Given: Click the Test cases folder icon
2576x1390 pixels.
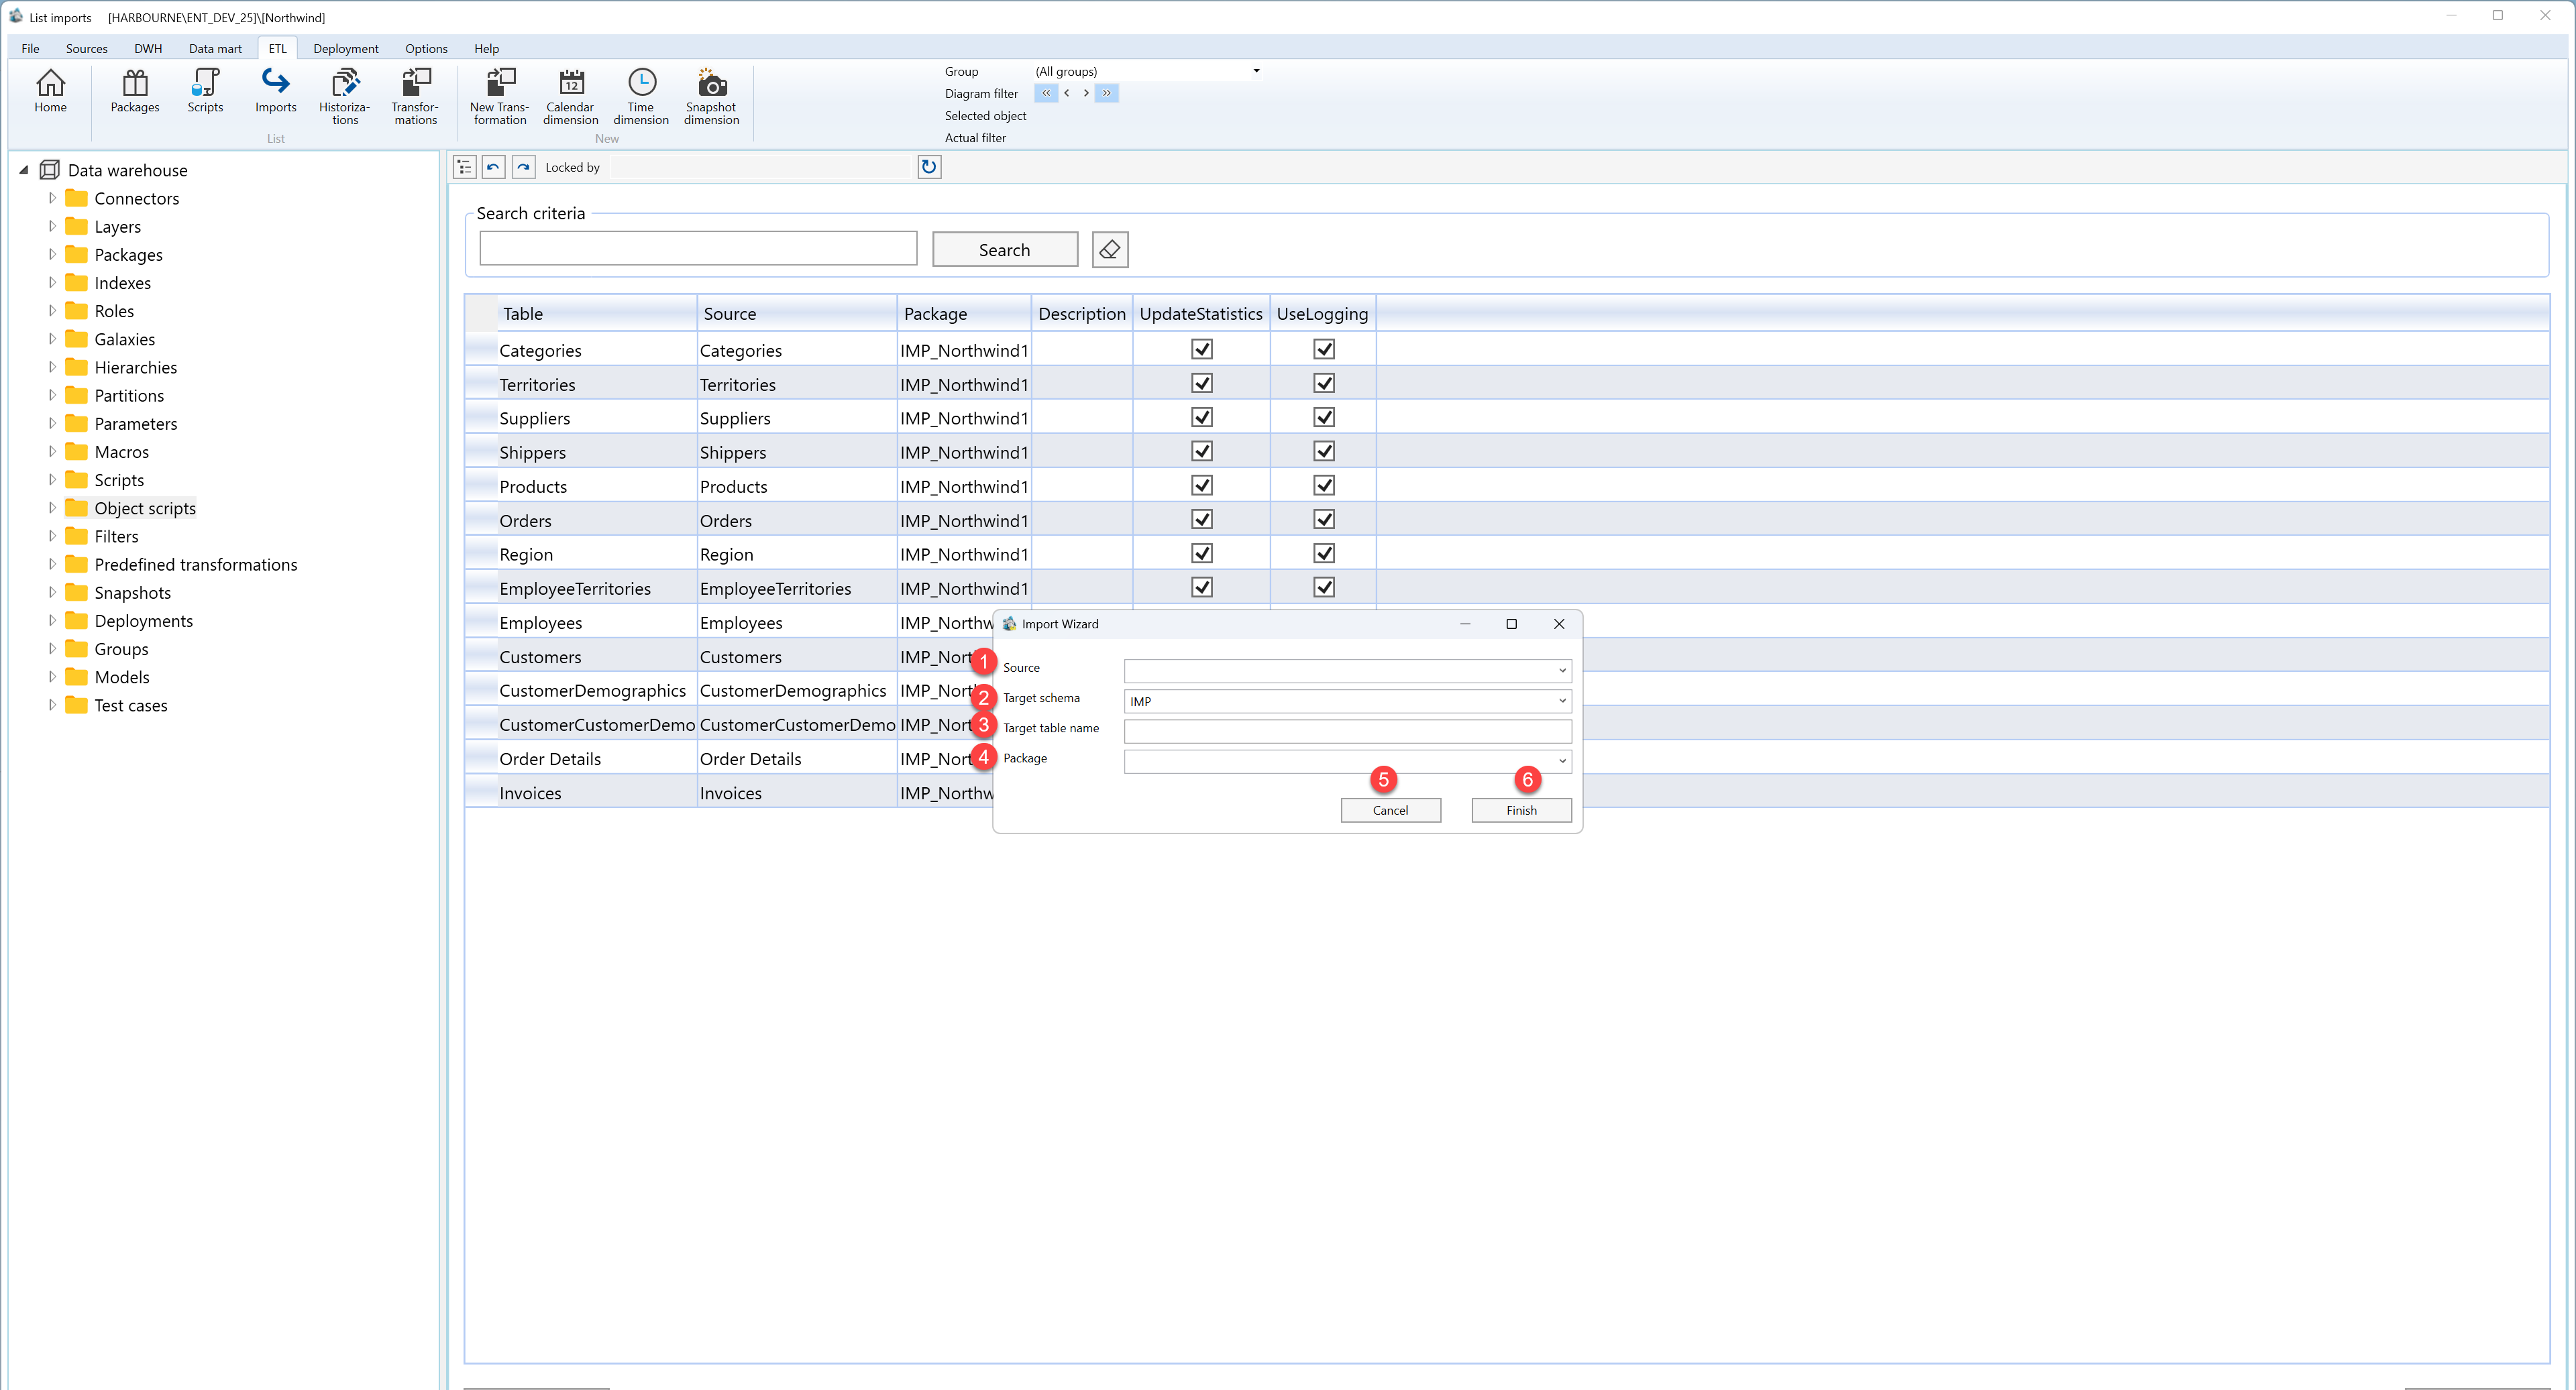Looking at the screenshot, I should pyautogui.click(x=76, y=705).
